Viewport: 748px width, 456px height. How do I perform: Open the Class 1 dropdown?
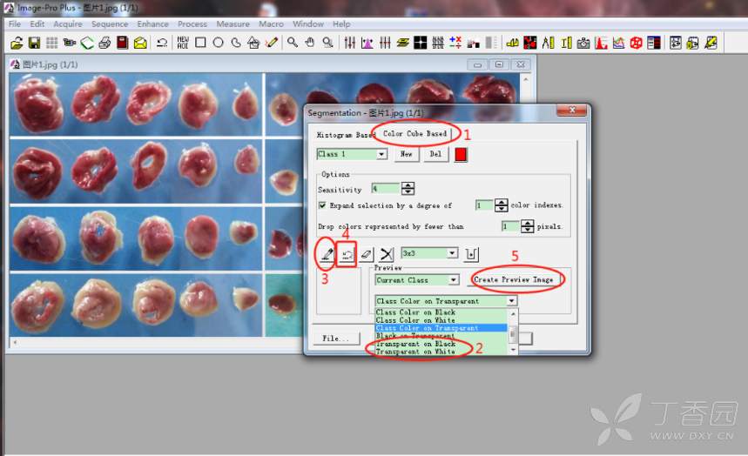tap(381, 154)
